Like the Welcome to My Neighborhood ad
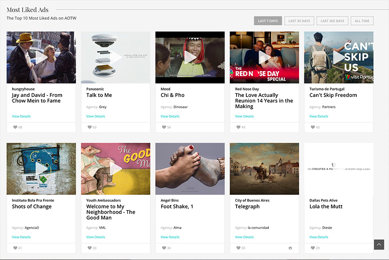Viewport: 389px width, 260px height. (89, 248)
